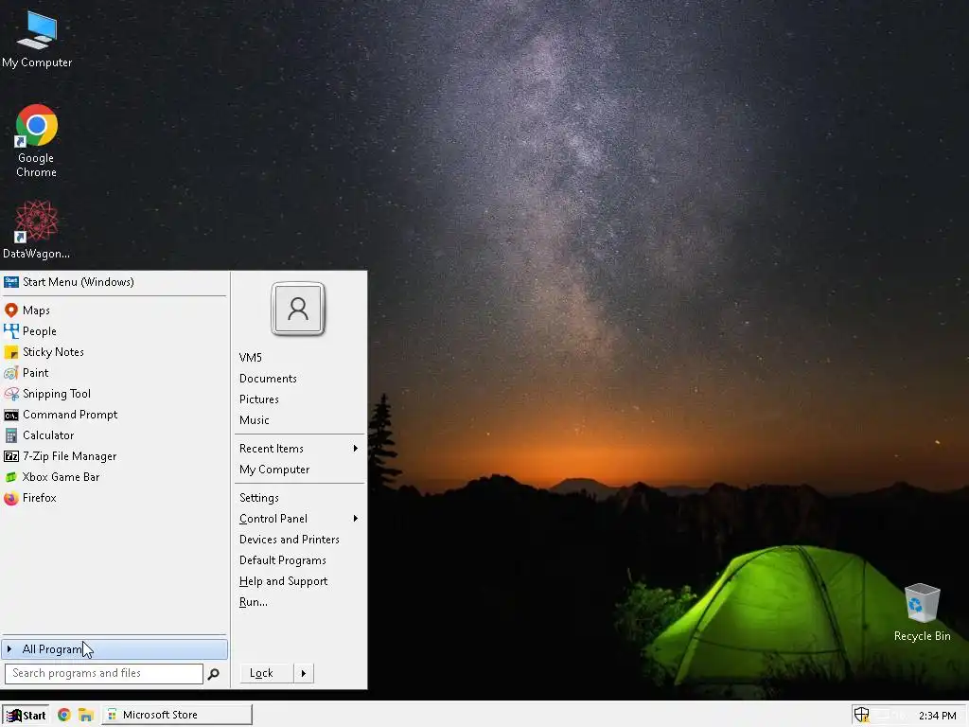Expand Control Panel submenu arrow

pos(356,519)
